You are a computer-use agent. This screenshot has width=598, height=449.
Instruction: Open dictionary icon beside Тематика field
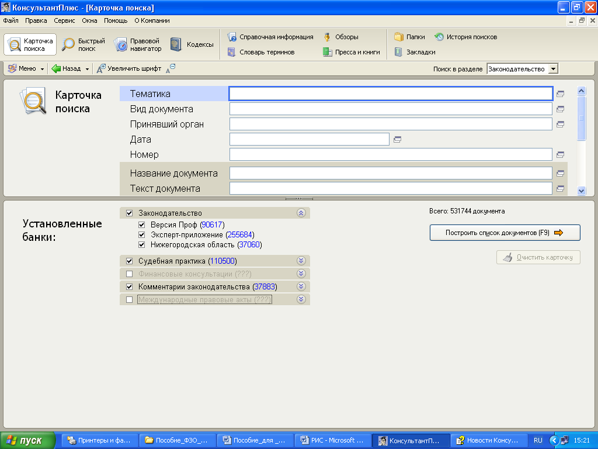pyautogui.click(x=560, y=94)
